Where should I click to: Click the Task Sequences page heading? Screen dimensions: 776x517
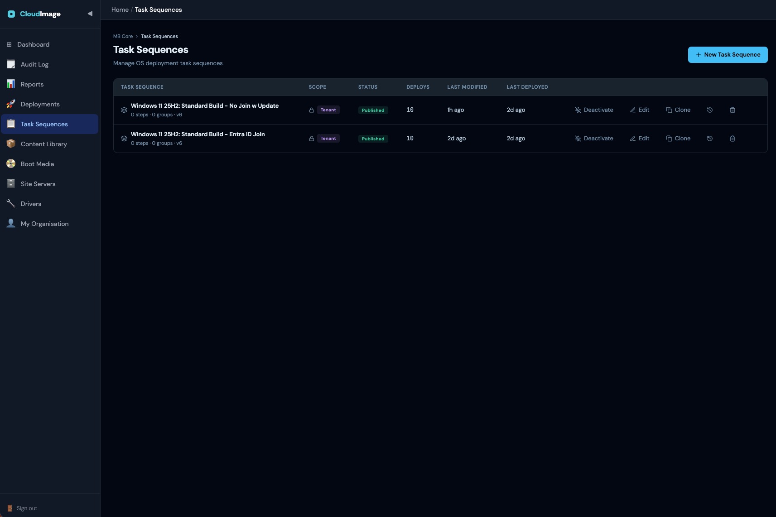[x=151, y=50]
